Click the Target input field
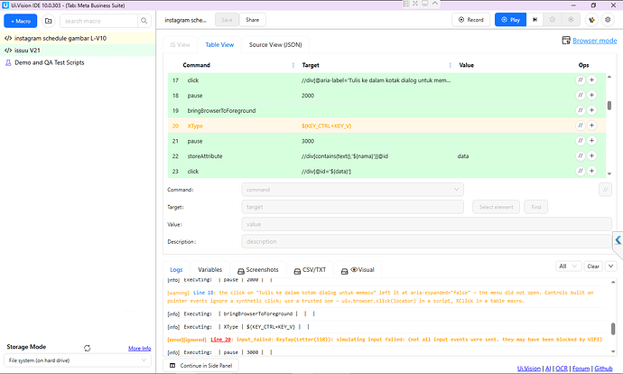Image resolution: width=623 pixels, height=374 pixels. coord(352,207)
